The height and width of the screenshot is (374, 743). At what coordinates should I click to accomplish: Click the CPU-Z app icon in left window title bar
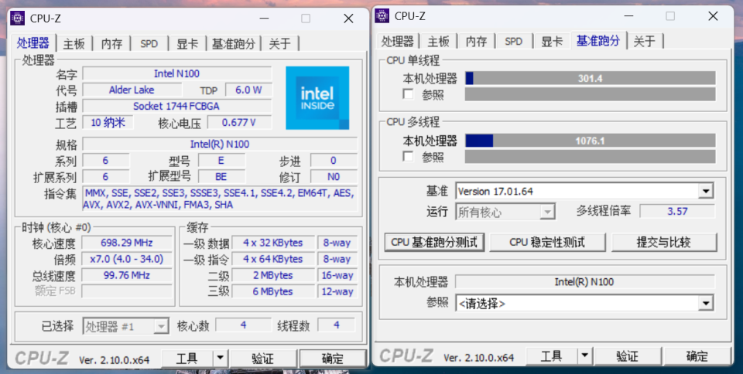click(x=18, y=19)
